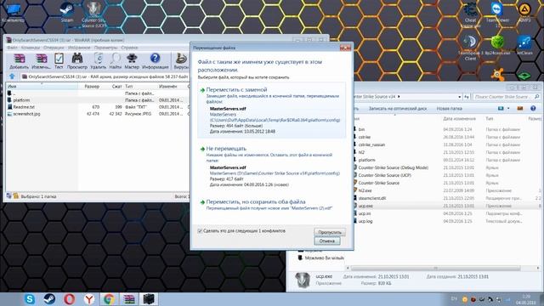Toggle the 'Сделать это для следующих конфликтов' checkbox

coord(200,230)
